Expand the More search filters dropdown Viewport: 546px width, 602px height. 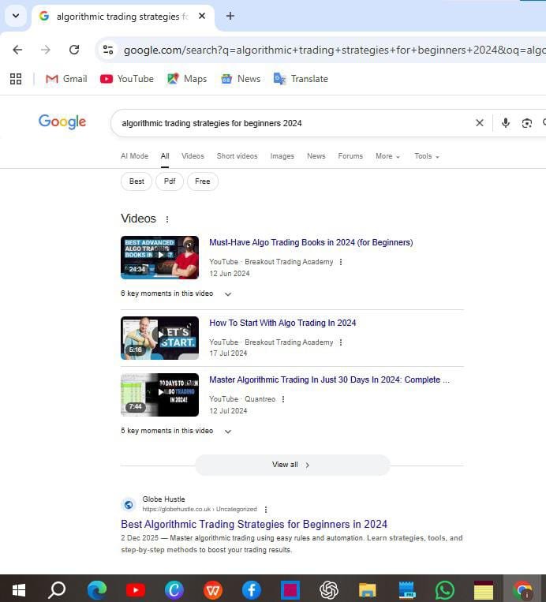[x=387, y=156]
